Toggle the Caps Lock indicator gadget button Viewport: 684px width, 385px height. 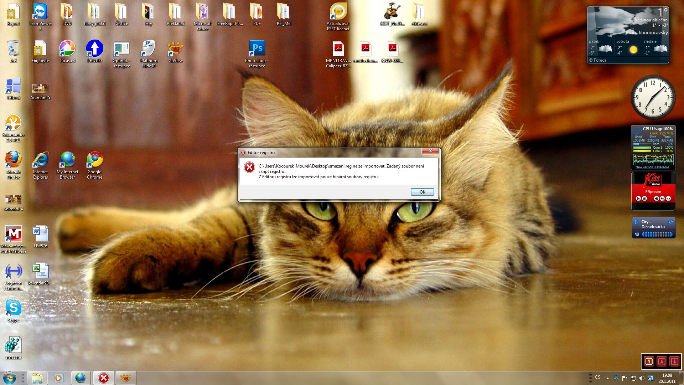[x=662, y=361]
